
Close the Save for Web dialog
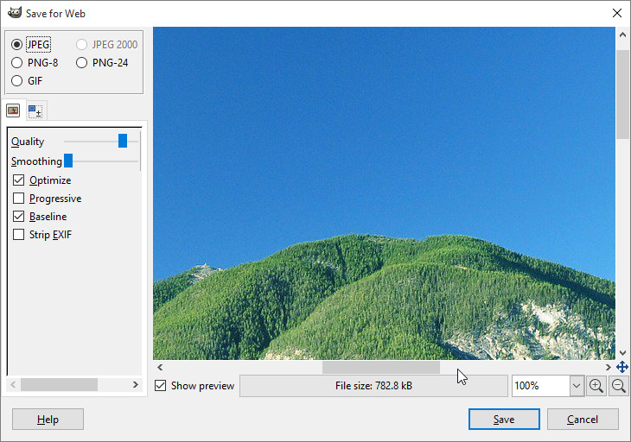(616, 13)
